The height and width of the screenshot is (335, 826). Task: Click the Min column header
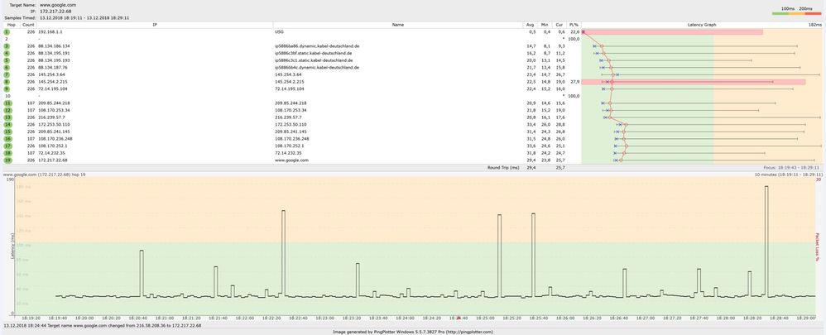545,25
